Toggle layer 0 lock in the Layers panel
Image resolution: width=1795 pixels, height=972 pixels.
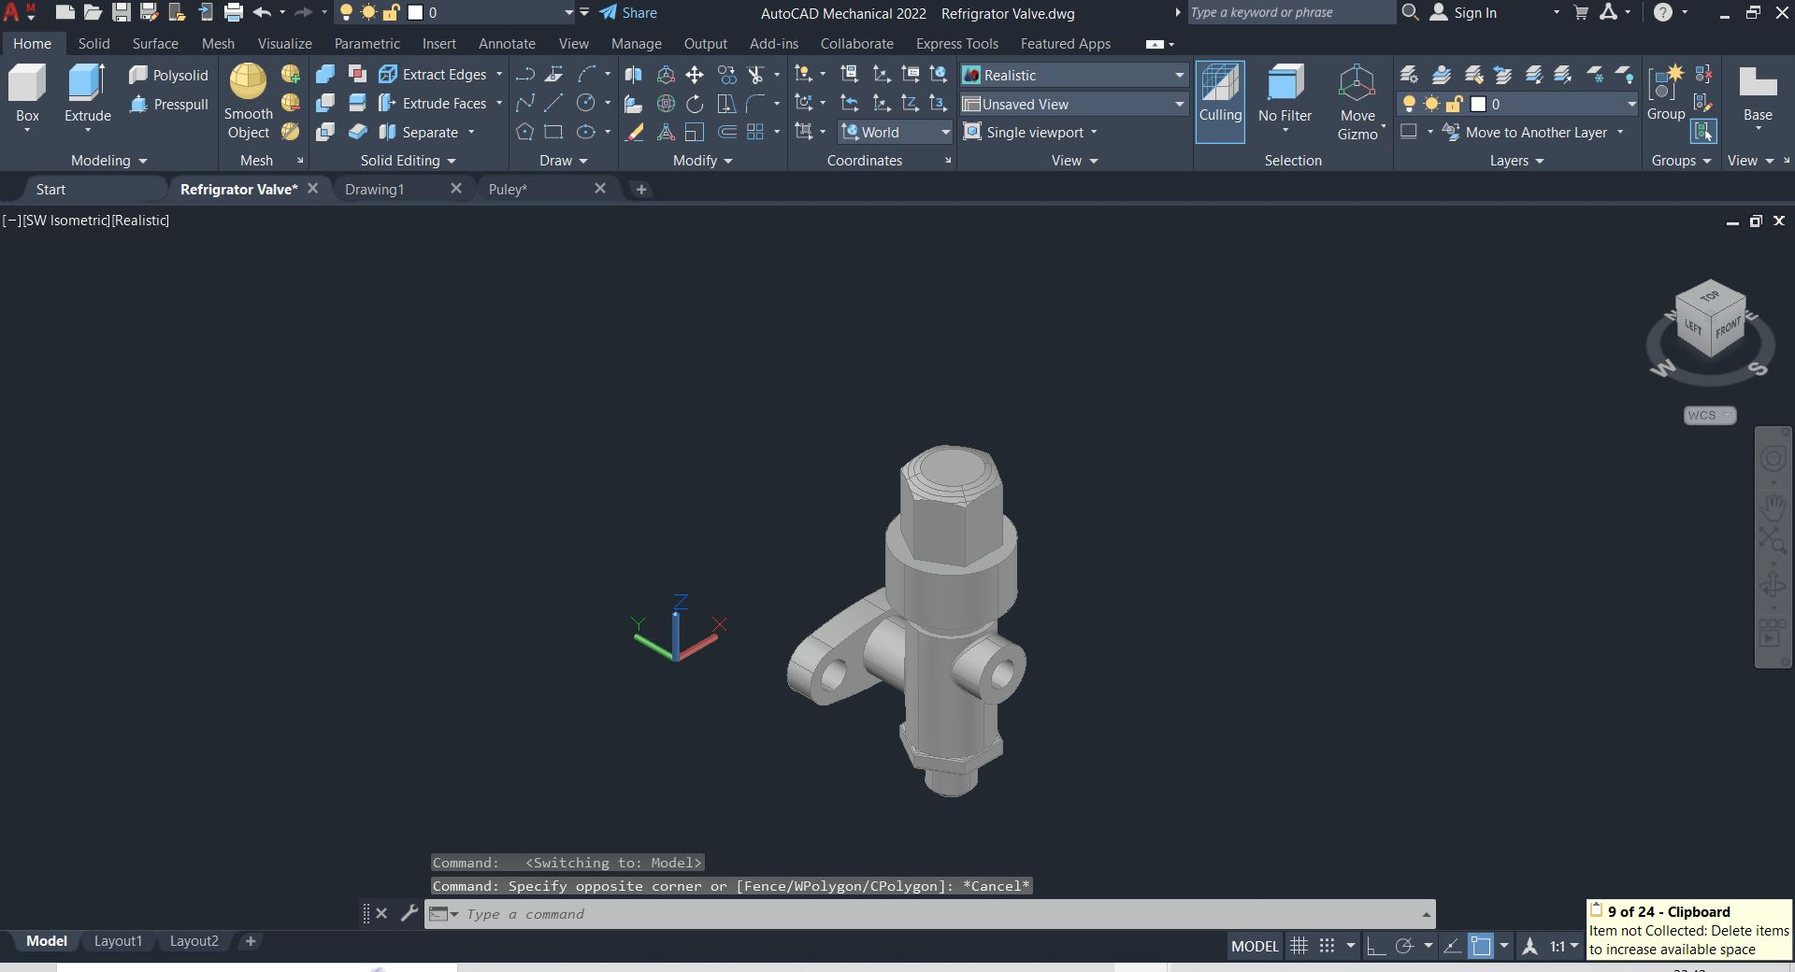[1454, 104]
